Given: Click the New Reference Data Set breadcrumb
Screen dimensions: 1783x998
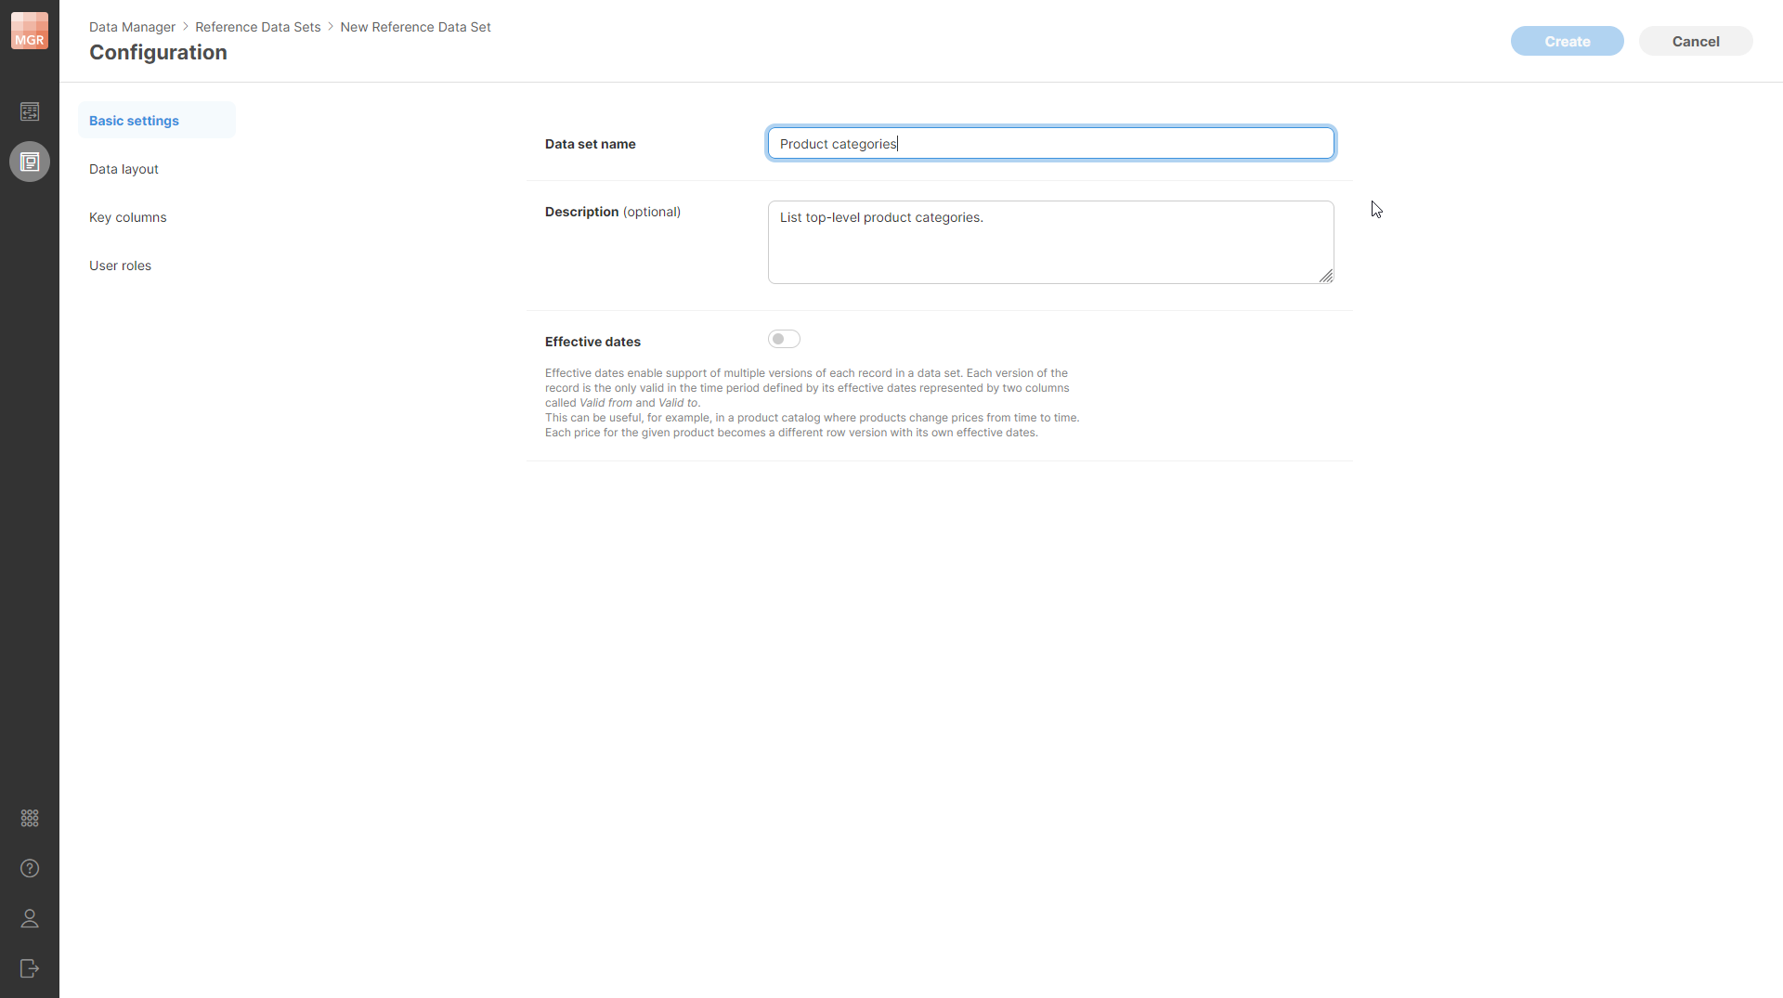Looking at the screenshot, I should [414, 27].
